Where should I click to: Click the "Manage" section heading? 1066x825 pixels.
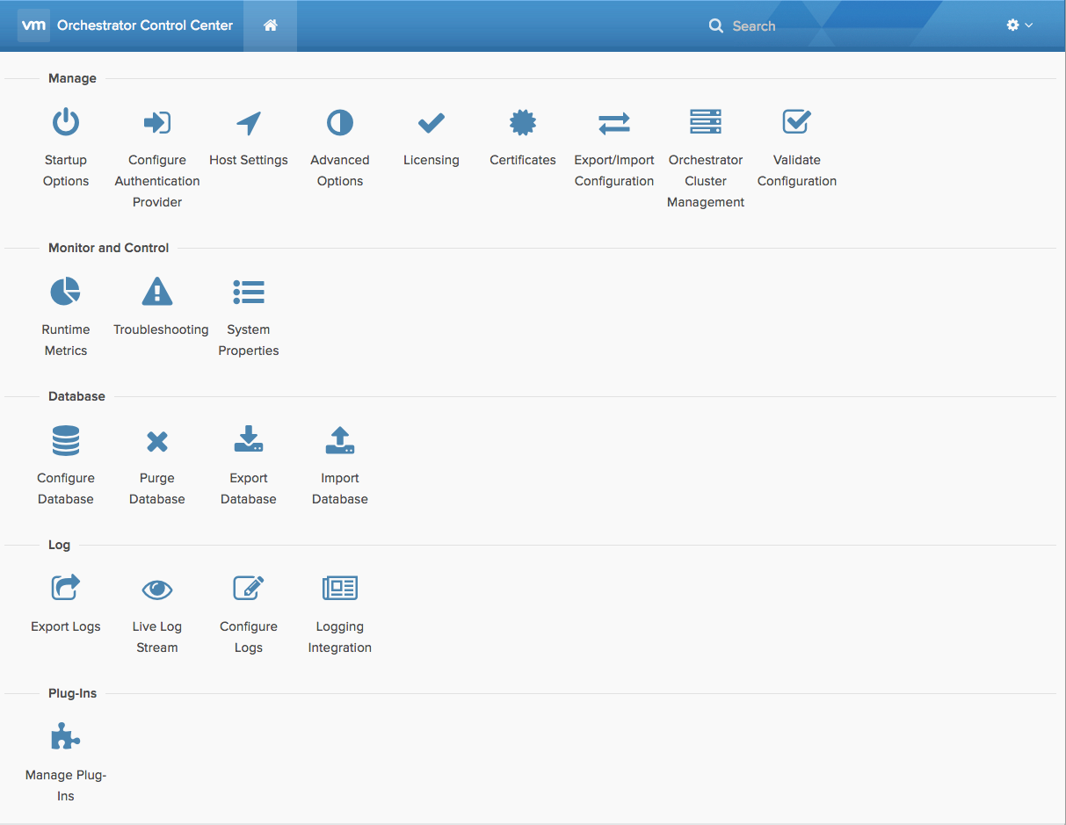[72, 78]
